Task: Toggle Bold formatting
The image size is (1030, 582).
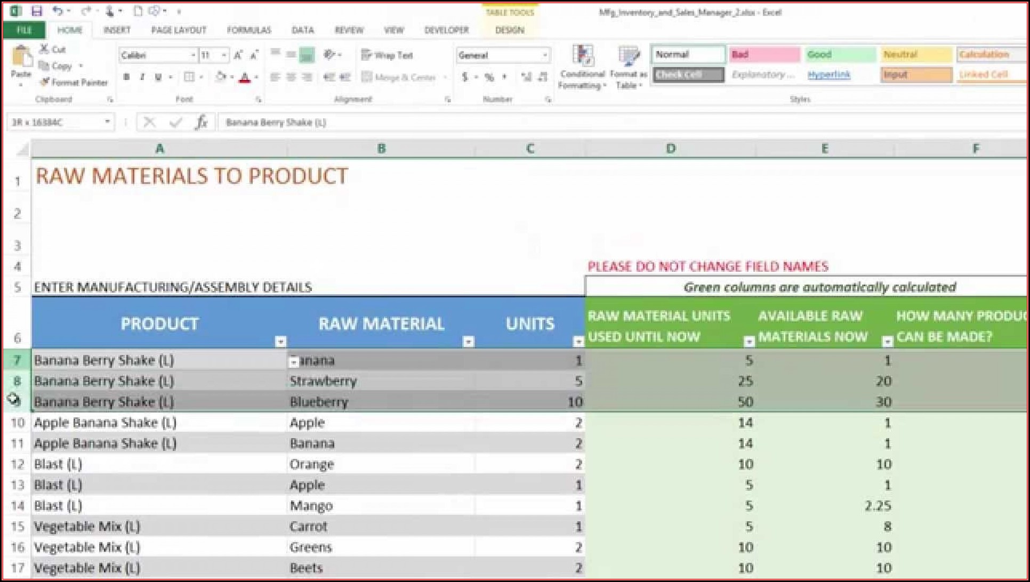Action: 126,77
